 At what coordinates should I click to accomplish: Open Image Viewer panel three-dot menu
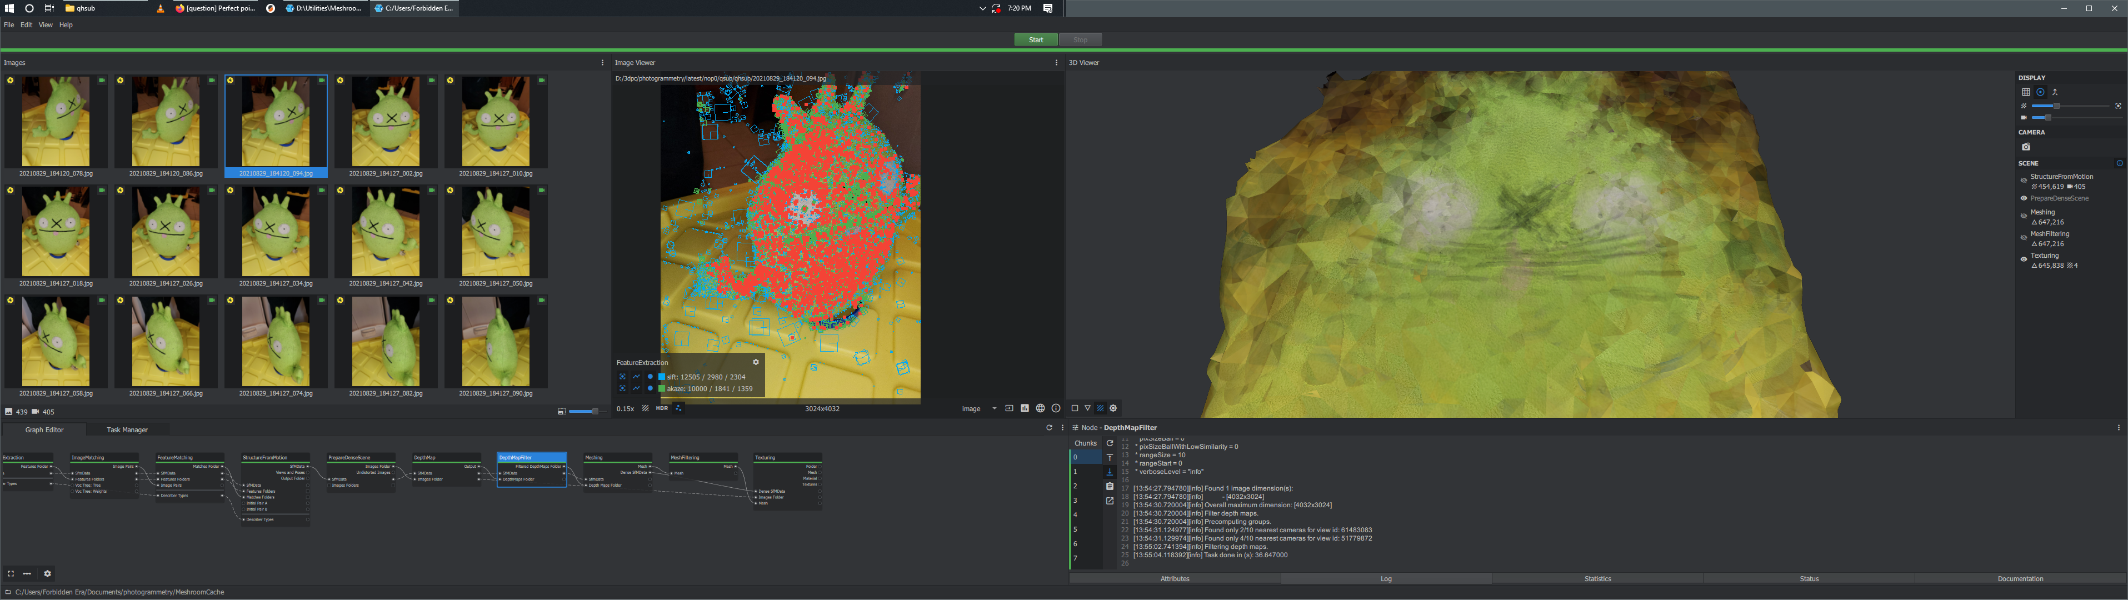[1056, 63]
